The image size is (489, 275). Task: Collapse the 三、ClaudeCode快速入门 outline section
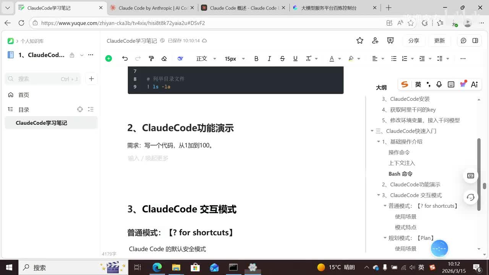pos(372,131)
